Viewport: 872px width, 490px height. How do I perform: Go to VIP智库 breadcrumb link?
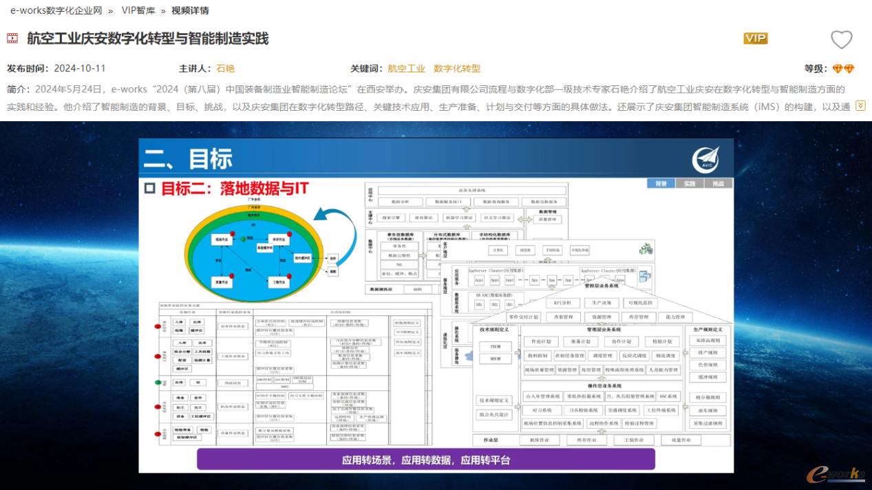[138, 10]
